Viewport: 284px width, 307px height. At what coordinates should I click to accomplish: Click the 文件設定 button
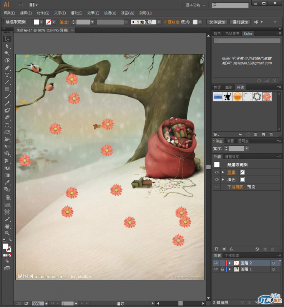(x=217, y=22)
